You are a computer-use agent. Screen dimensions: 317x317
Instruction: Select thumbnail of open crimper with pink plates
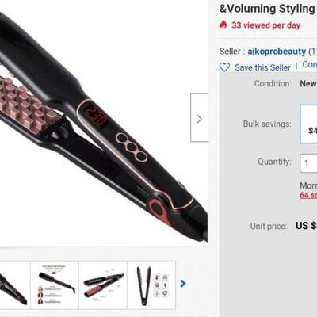click(x=103, y=285)
